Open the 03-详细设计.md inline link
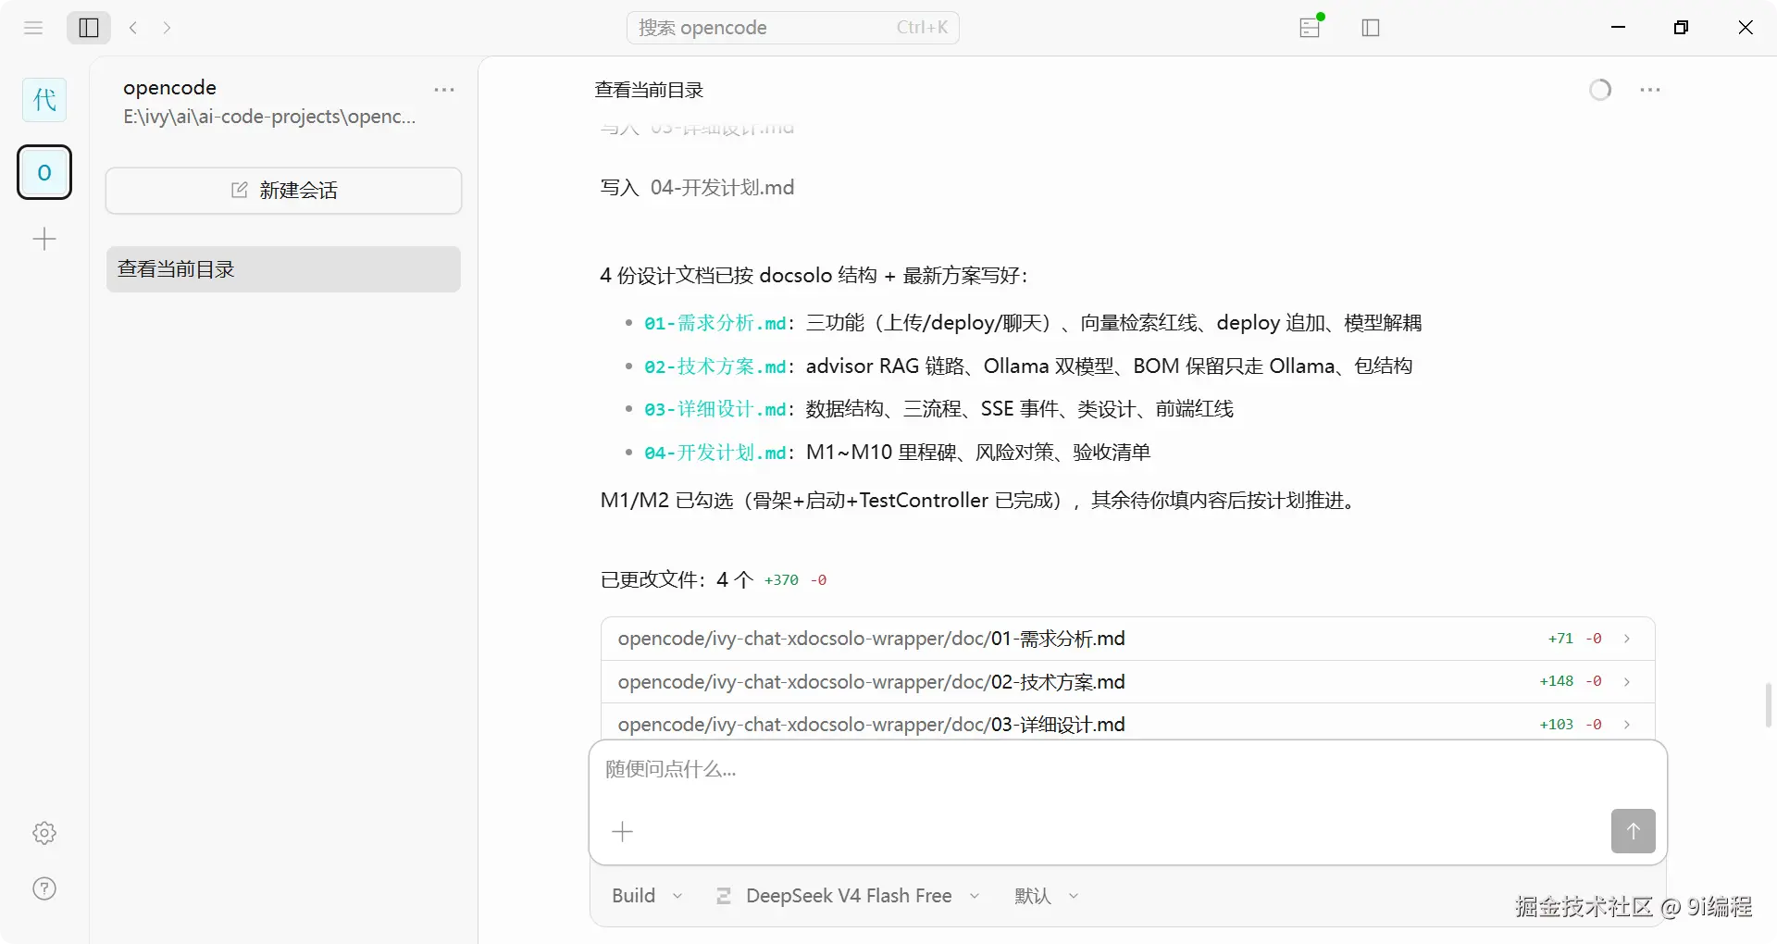This screenshot has width=1777, height=944. tap(715, 409)
